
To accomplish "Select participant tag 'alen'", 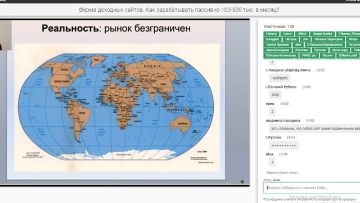I will point(298,45).
